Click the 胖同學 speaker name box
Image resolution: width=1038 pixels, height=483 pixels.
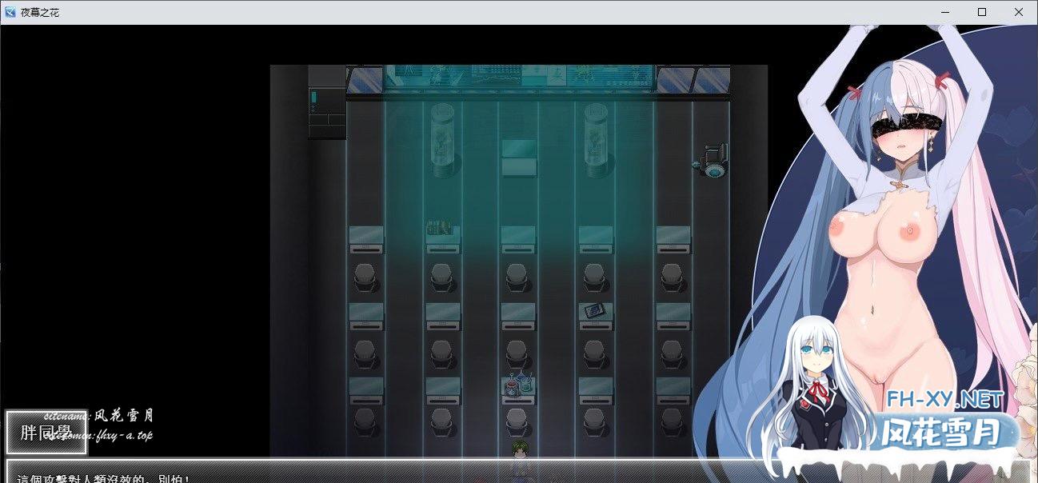point(46,433)
